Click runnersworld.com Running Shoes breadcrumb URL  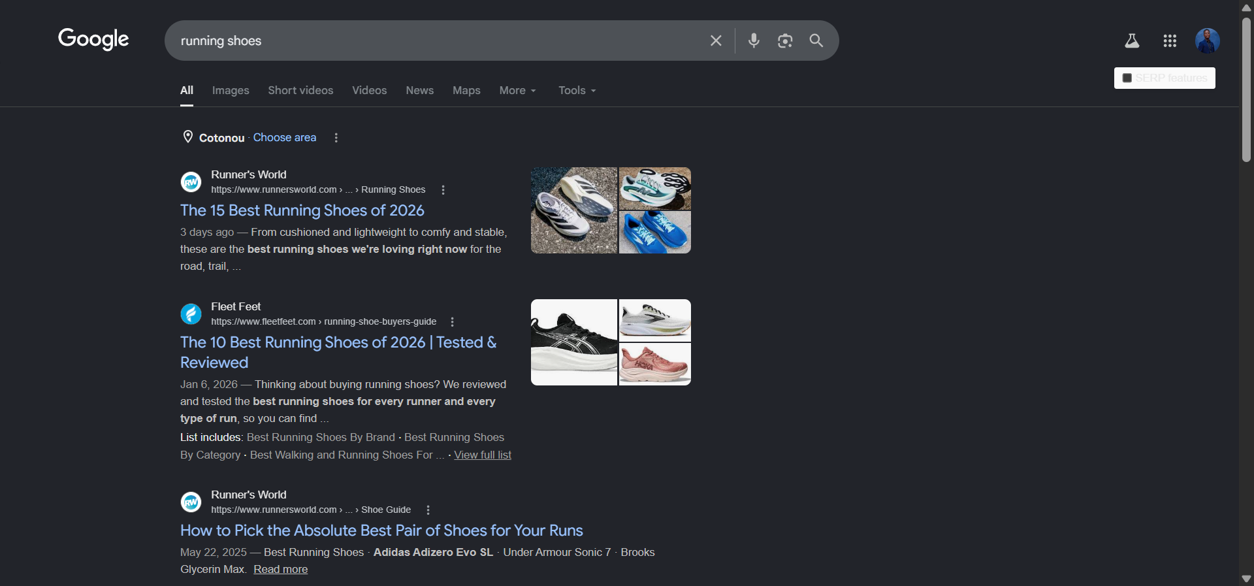coord(318,190)
